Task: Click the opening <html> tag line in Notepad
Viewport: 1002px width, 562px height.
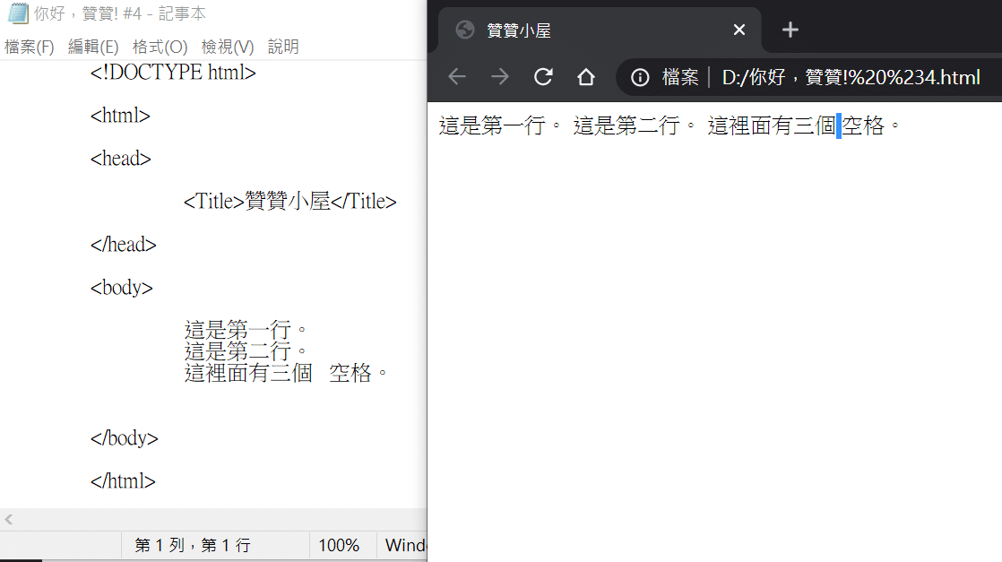Action: click(x=120, y=116)
